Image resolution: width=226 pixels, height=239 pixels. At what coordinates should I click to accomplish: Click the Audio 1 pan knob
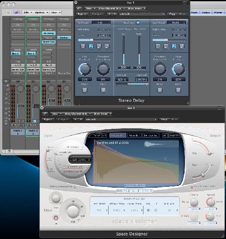pos(20,89)
